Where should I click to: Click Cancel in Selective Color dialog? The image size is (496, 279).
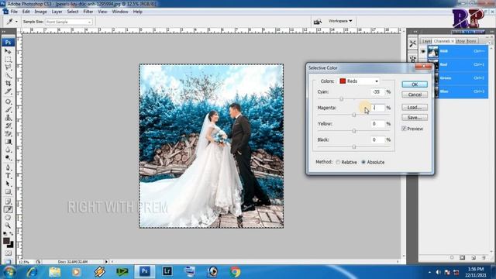pos(415,95)
